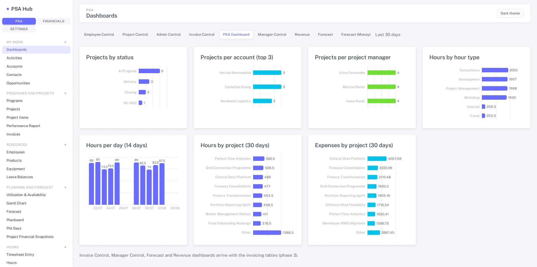Screen dimensions: 537x267
Task: Open the Manager Control dashboard tab
Action: pyautogui.click(x=272, y=35)
